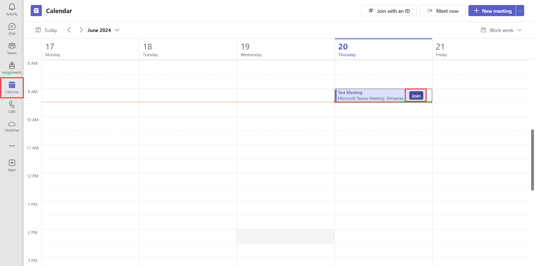Join the Test Meeting
Image resolution: width=535 pixels, height=266 pixels.
[415, 95]
